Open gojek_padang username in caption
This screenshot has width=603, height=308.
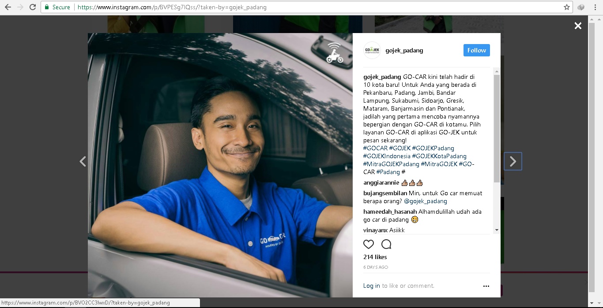382,77
